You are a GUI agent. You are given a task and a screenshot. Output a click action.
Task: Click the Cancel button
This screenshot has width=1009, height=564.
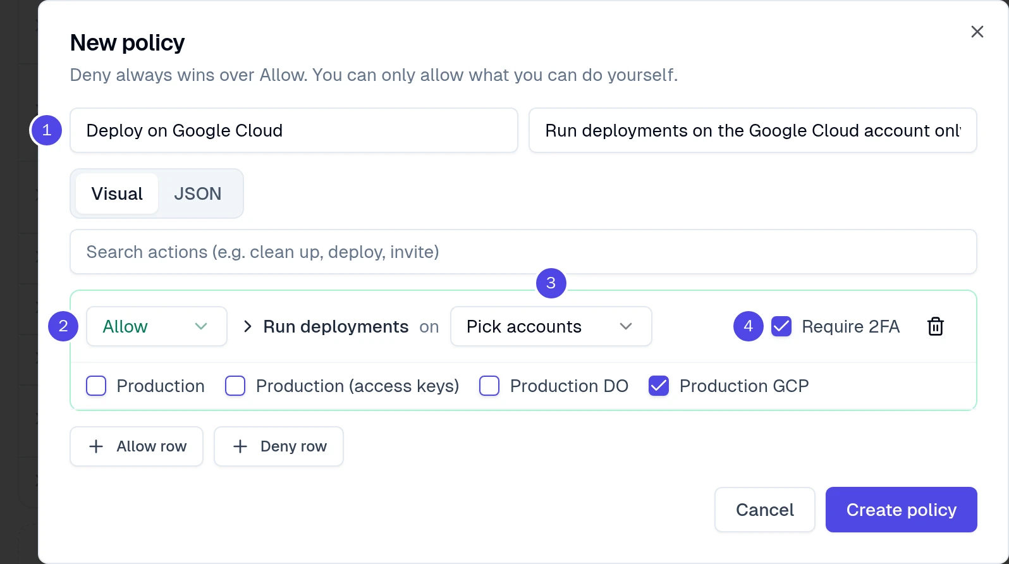click(x=765, y=510)
